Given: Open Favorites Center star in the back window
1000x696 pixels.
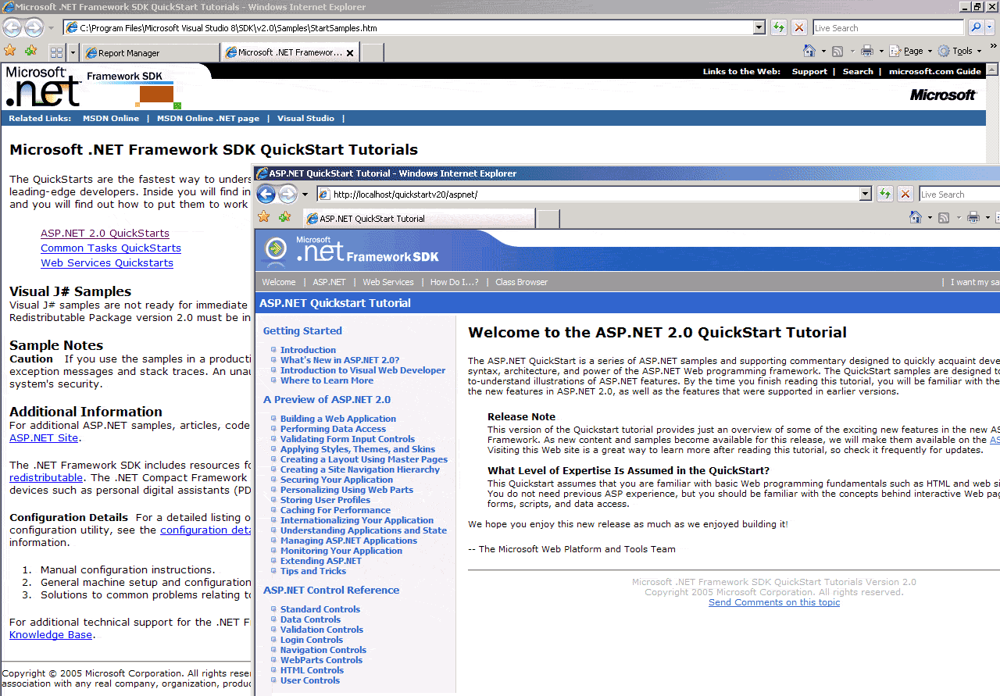Looking at the screenshot, I should click(x=10, y=52).
